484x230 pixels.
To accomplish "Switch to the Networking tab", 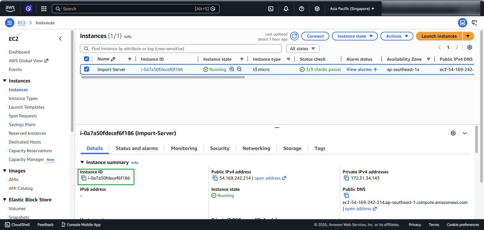I will click(x=256, y=148).
